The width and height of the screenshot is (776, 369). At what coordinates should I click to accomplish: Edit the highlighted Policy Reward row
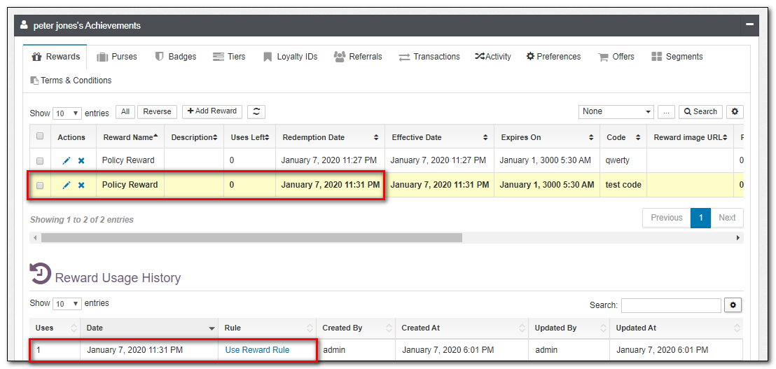pyautogui.click(x=67, y=185)
